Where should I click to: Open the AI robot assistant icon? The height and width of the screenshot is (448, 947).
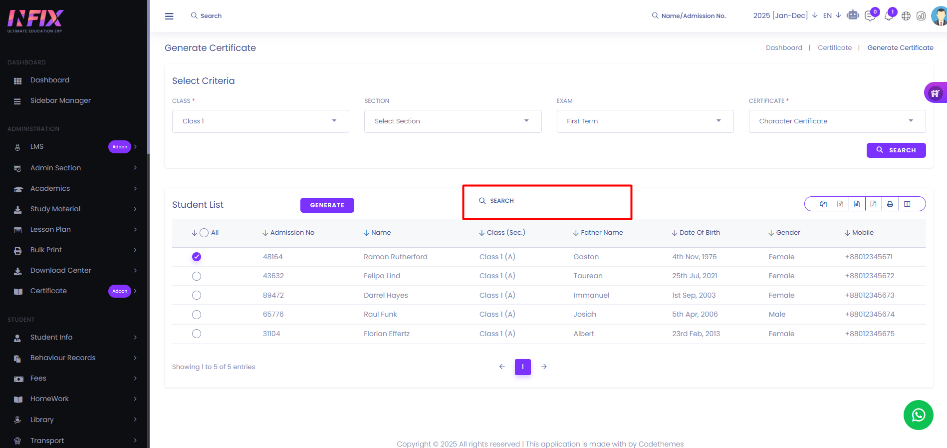pyautogui.click(x=853, y=15)
